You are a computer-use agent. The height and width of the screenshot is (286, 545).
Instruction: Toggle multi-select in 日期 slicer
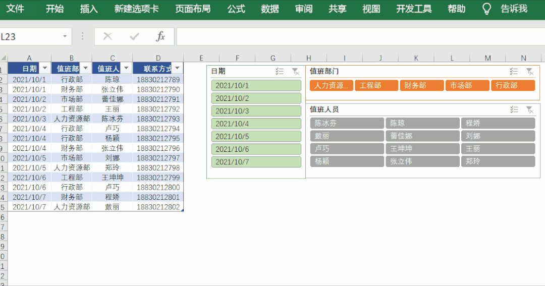280,71
